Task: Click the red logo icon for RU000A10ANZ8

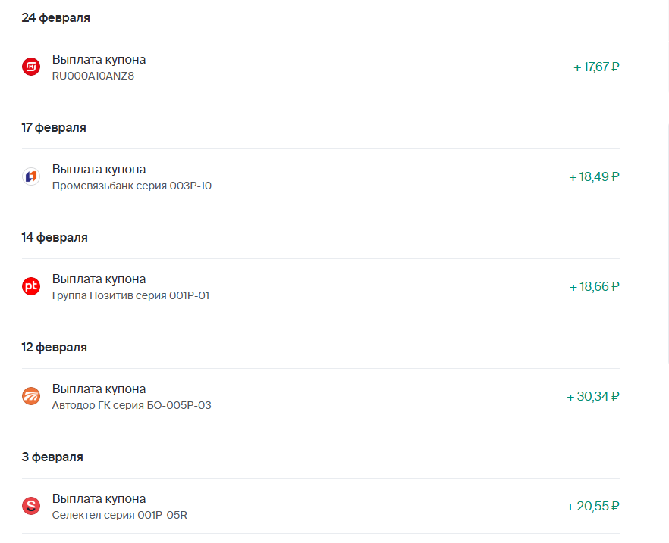Action: coord(31,67)
